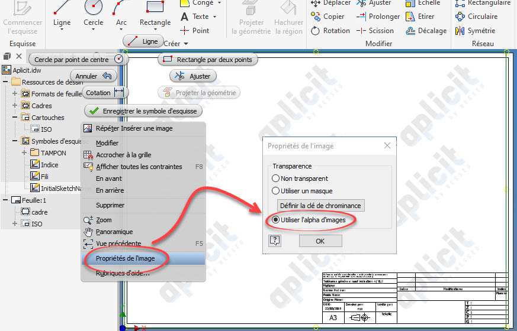
Task: Collapse the Symboles d'esquisse tree node
Action: [x=15, y=141]
